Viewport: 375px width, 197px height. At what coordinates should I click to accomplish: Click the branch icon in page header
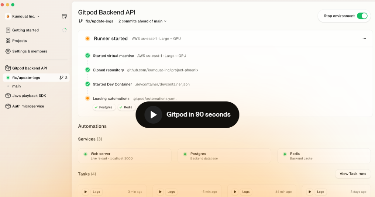click(80, 21)
